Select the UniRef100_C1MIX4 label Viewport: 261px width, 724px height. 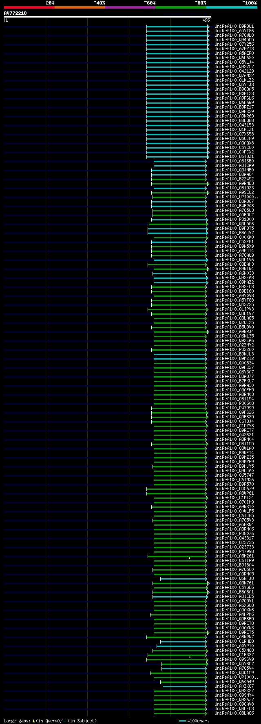pyautogui.click(x=234, y=498)
